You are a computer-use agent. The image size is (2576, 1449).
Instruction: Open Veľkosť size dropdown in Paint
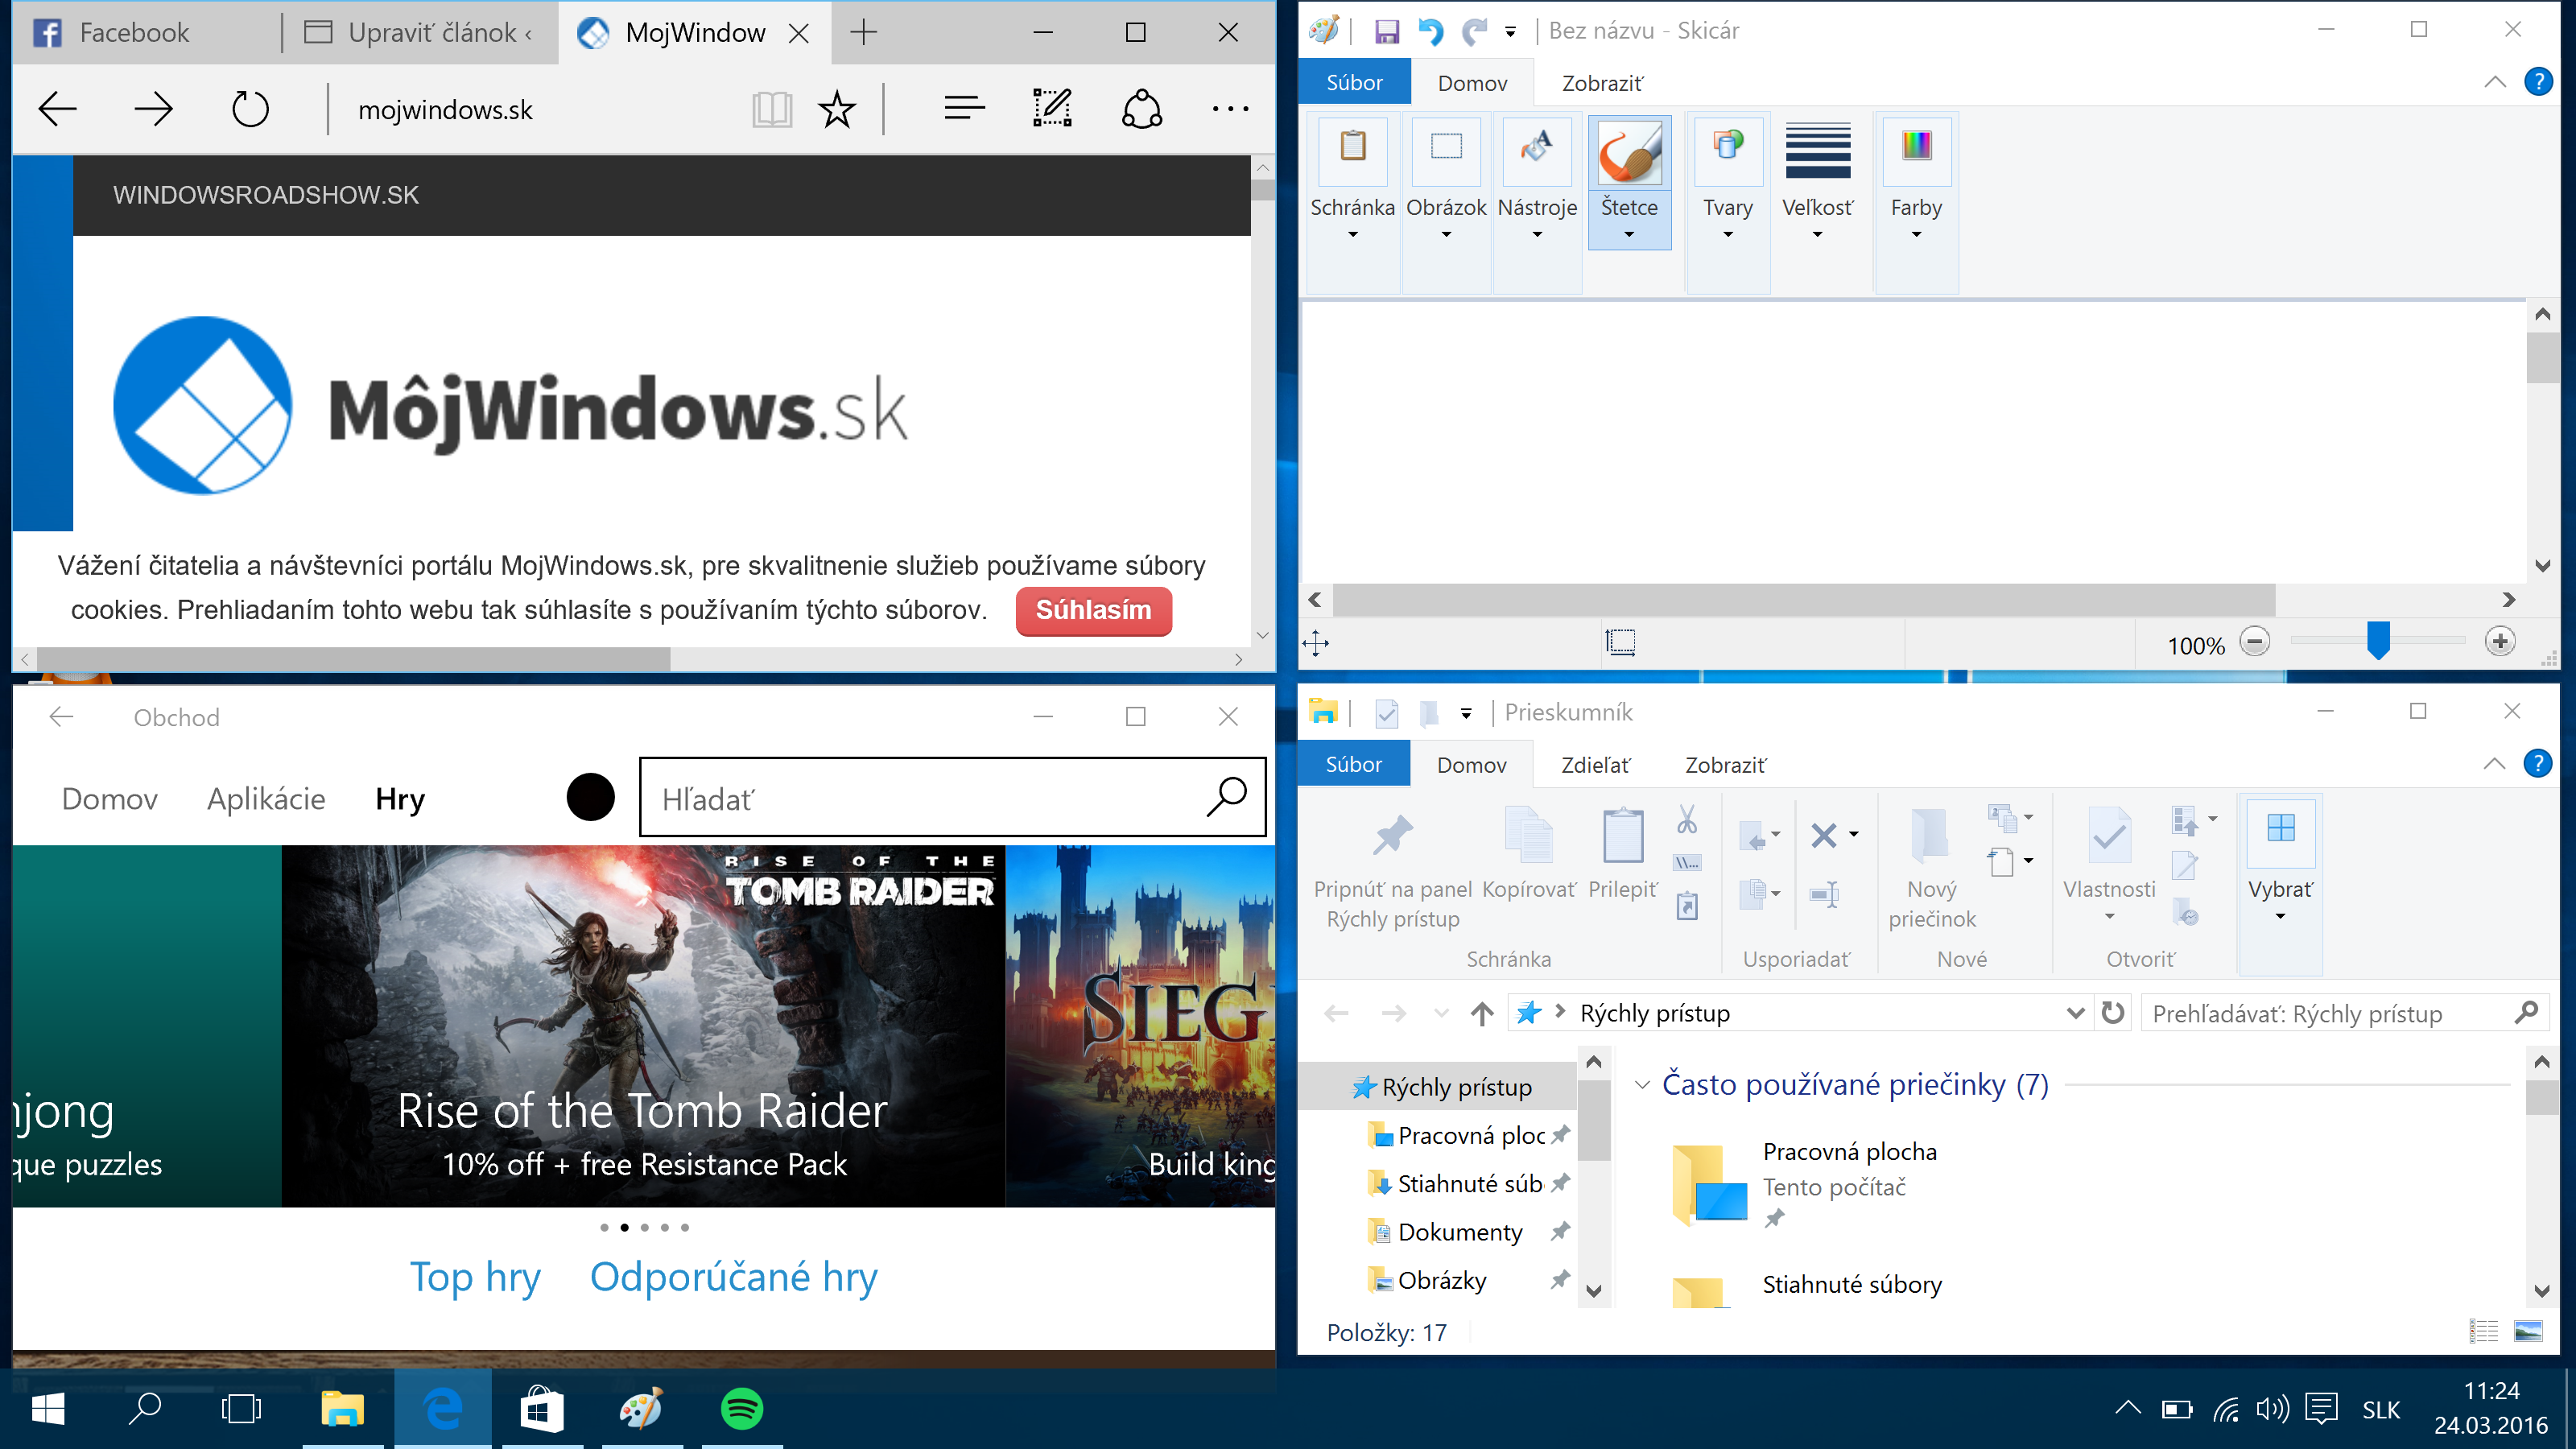pyautogui.click(x=1817, y=182)
